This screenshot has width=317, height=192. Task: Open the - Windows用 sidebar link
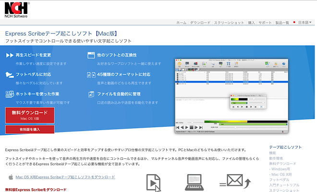tap(280, 169)
